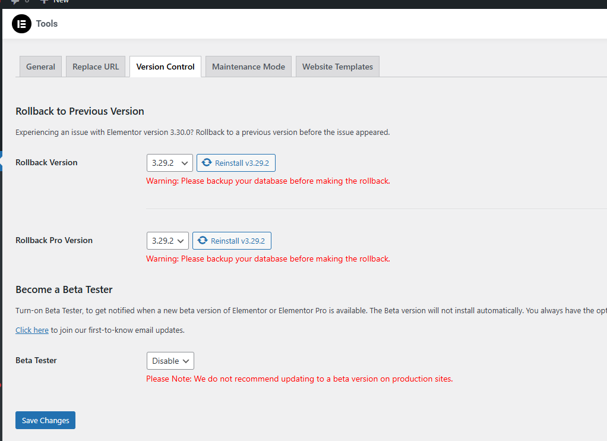Click the backup warning under Rollback Pro Version
607x441 pixels.
(268, 259)
